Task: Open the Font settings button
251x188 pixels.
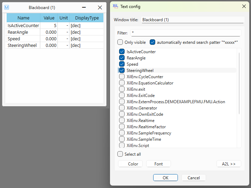Action: pos(158,164)
